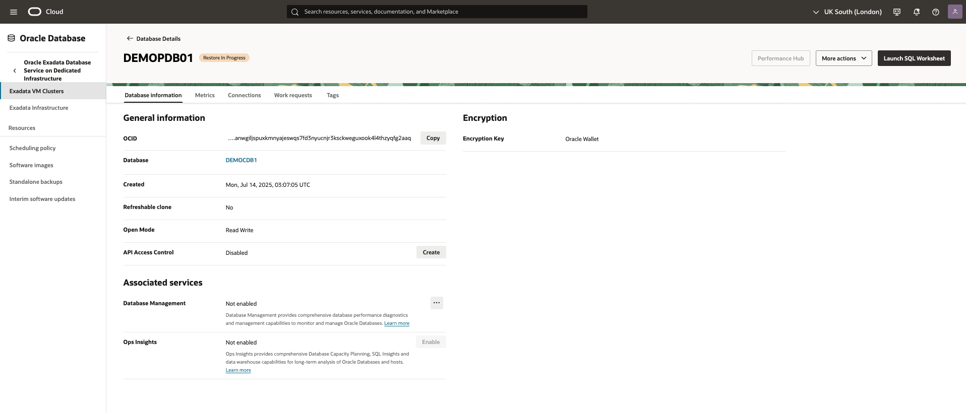Open the Cloud Shell developer tools icon
The width and height of the screenshot is (966, 413).
click(897, 12)
